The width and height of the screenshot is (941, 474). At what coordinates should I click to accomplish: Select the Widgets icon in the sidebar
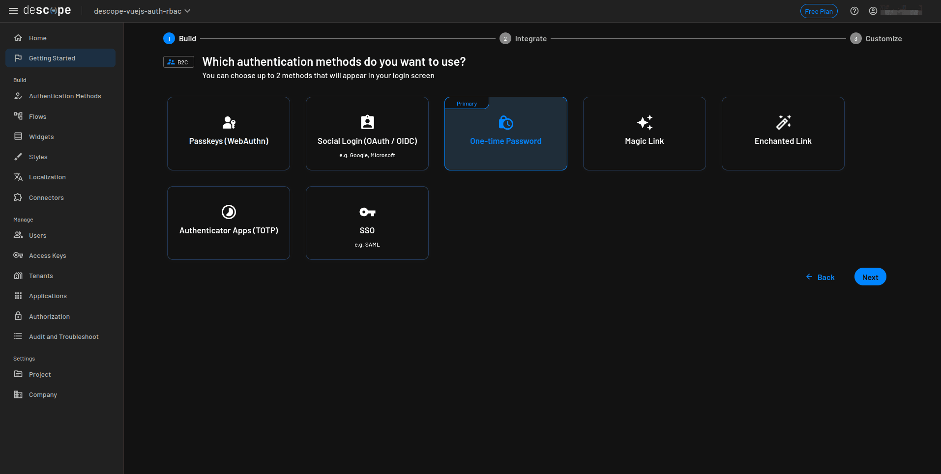point(18,137)
